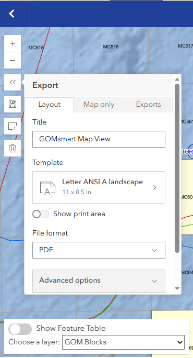Open the Exports tab
The height and width of the screenshot is (358, 193).
pyautogui.click(x=148, y=105)
